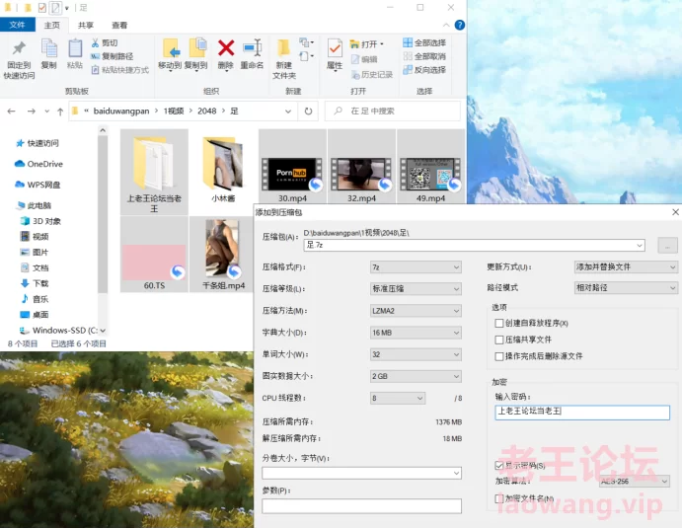The height and width of the screenshot is (529, 682).
Task: Select the 小林酱 folder
Action: coord(223,170)
